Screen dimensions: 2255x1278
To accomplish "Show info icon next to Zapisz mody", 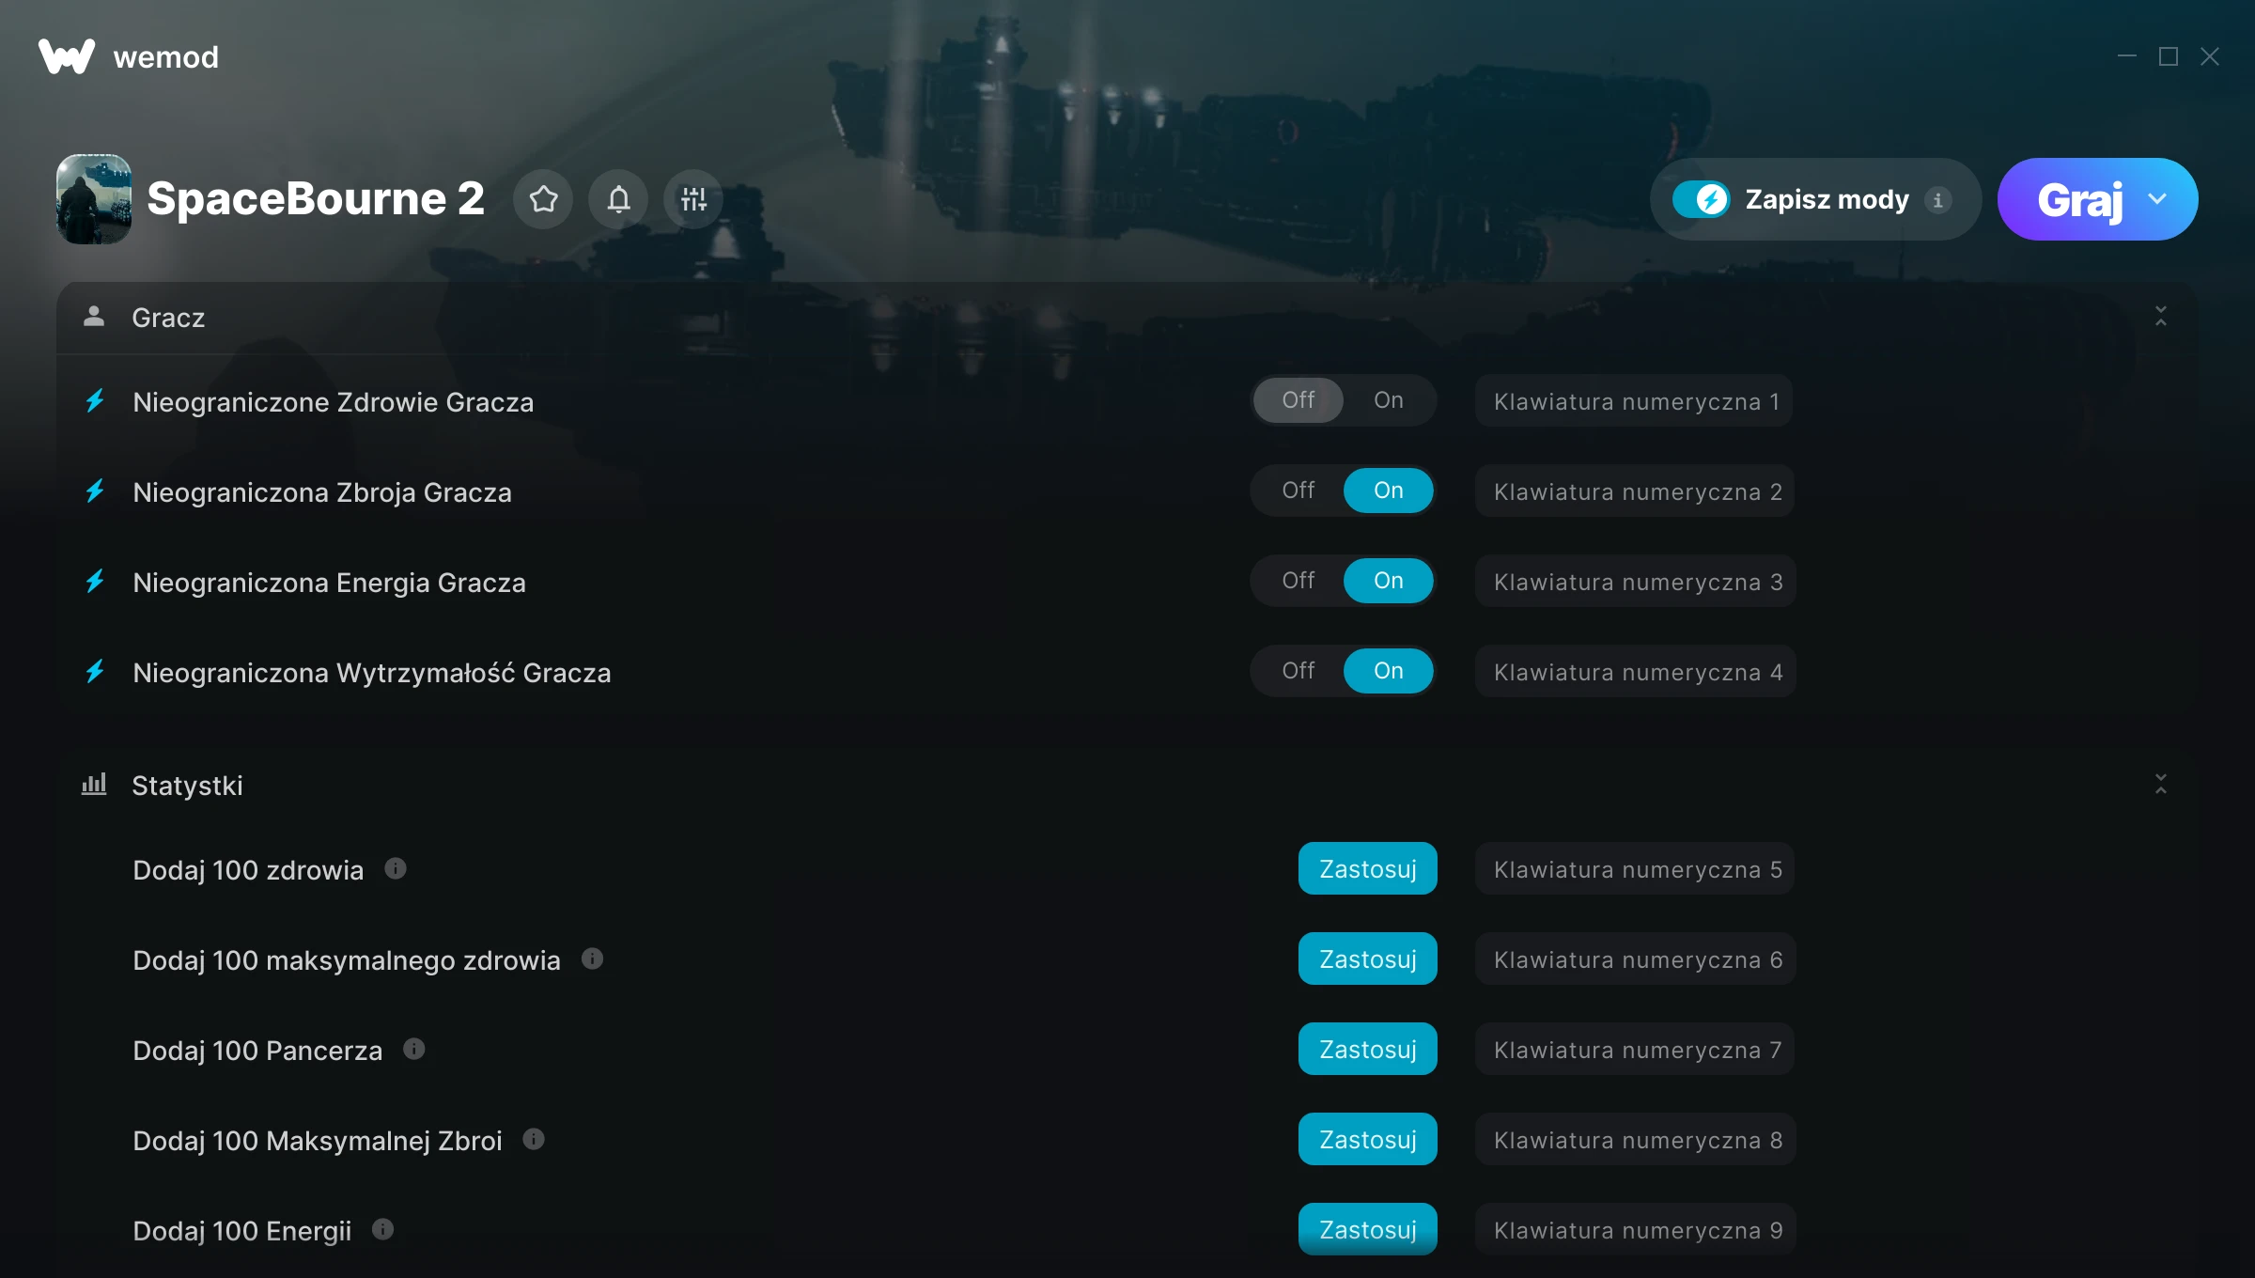I will (1937, 199).
